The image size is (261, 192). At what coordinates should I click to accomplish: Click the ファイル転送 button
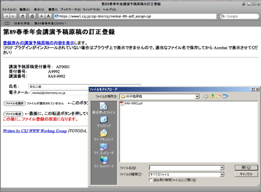13,114
